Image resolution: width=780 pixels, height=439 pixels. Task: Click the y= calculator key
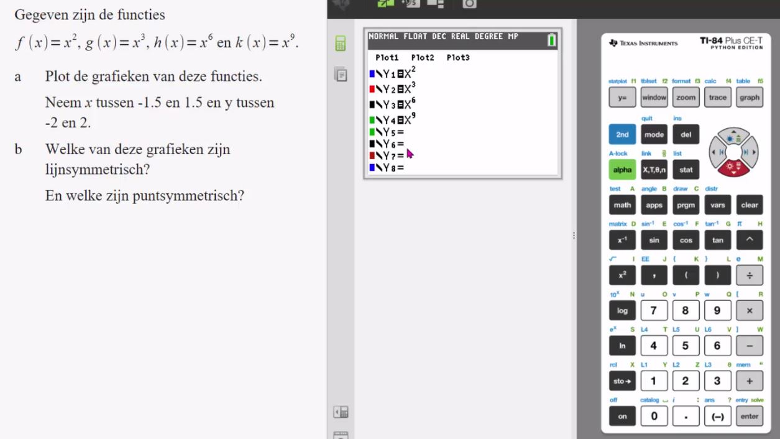click(622, 98)
